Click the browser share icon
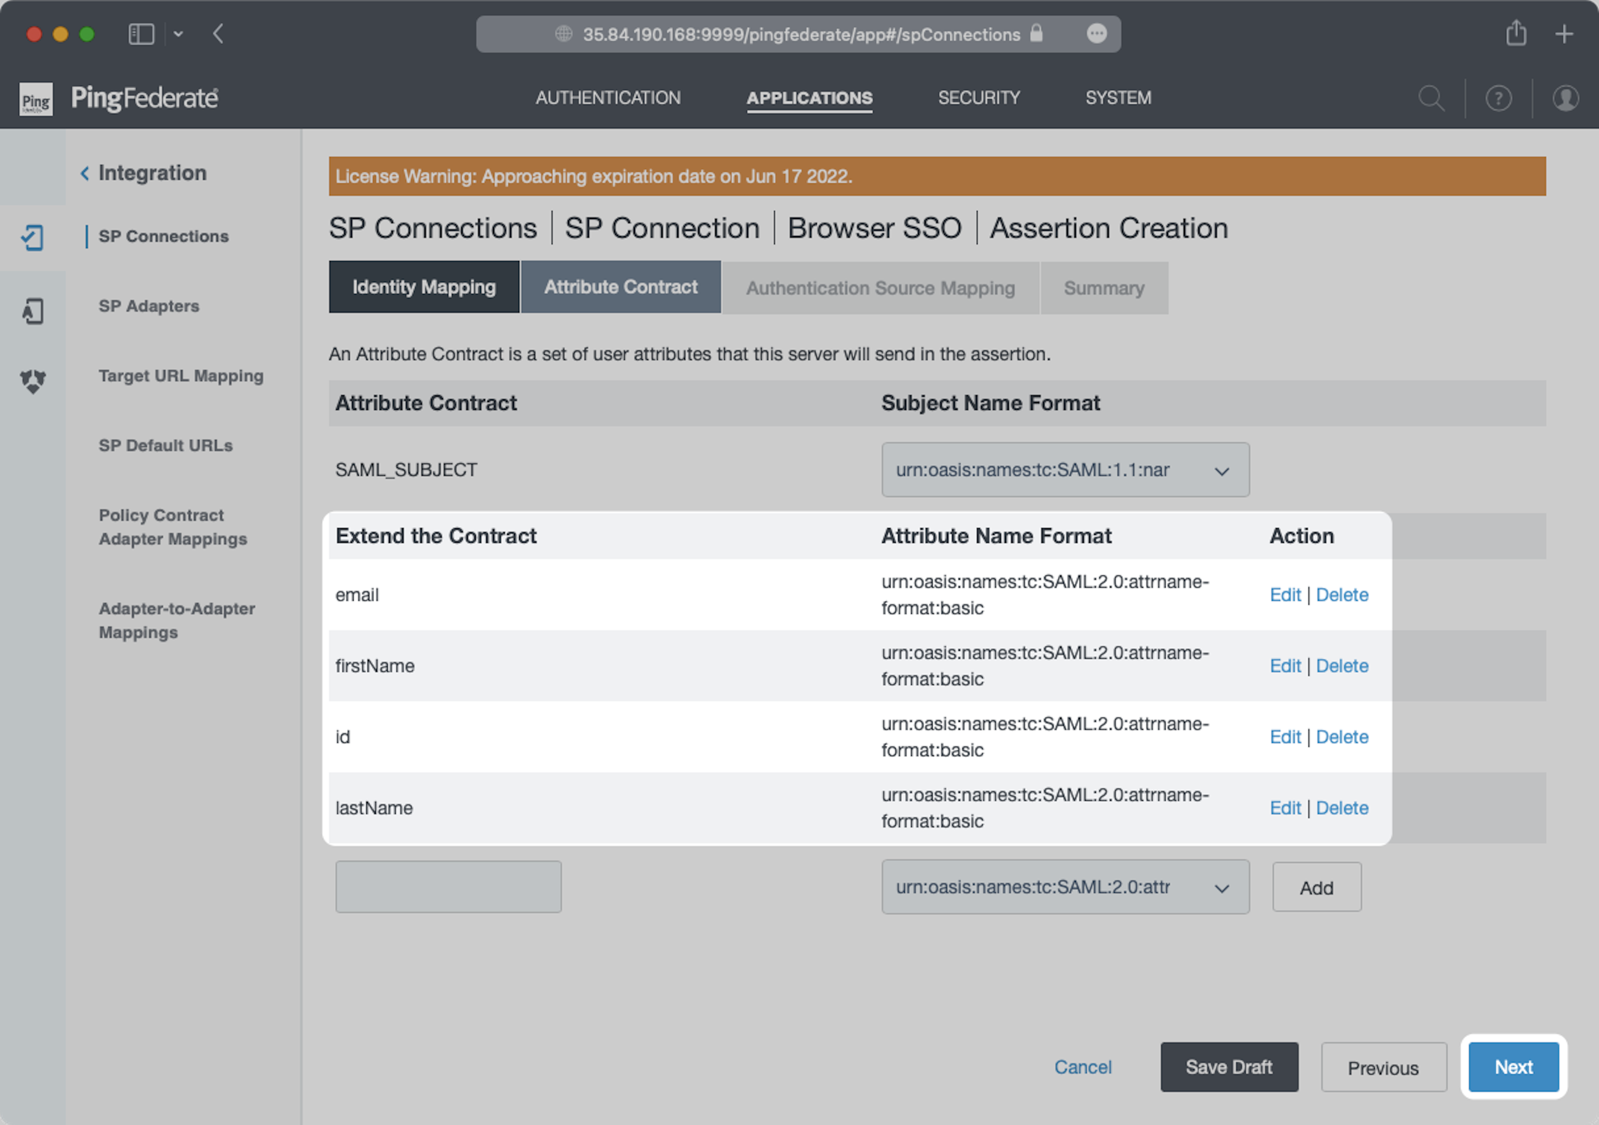The width and height of the screenshot is (1599, 1125). [x=1516, y=33]
